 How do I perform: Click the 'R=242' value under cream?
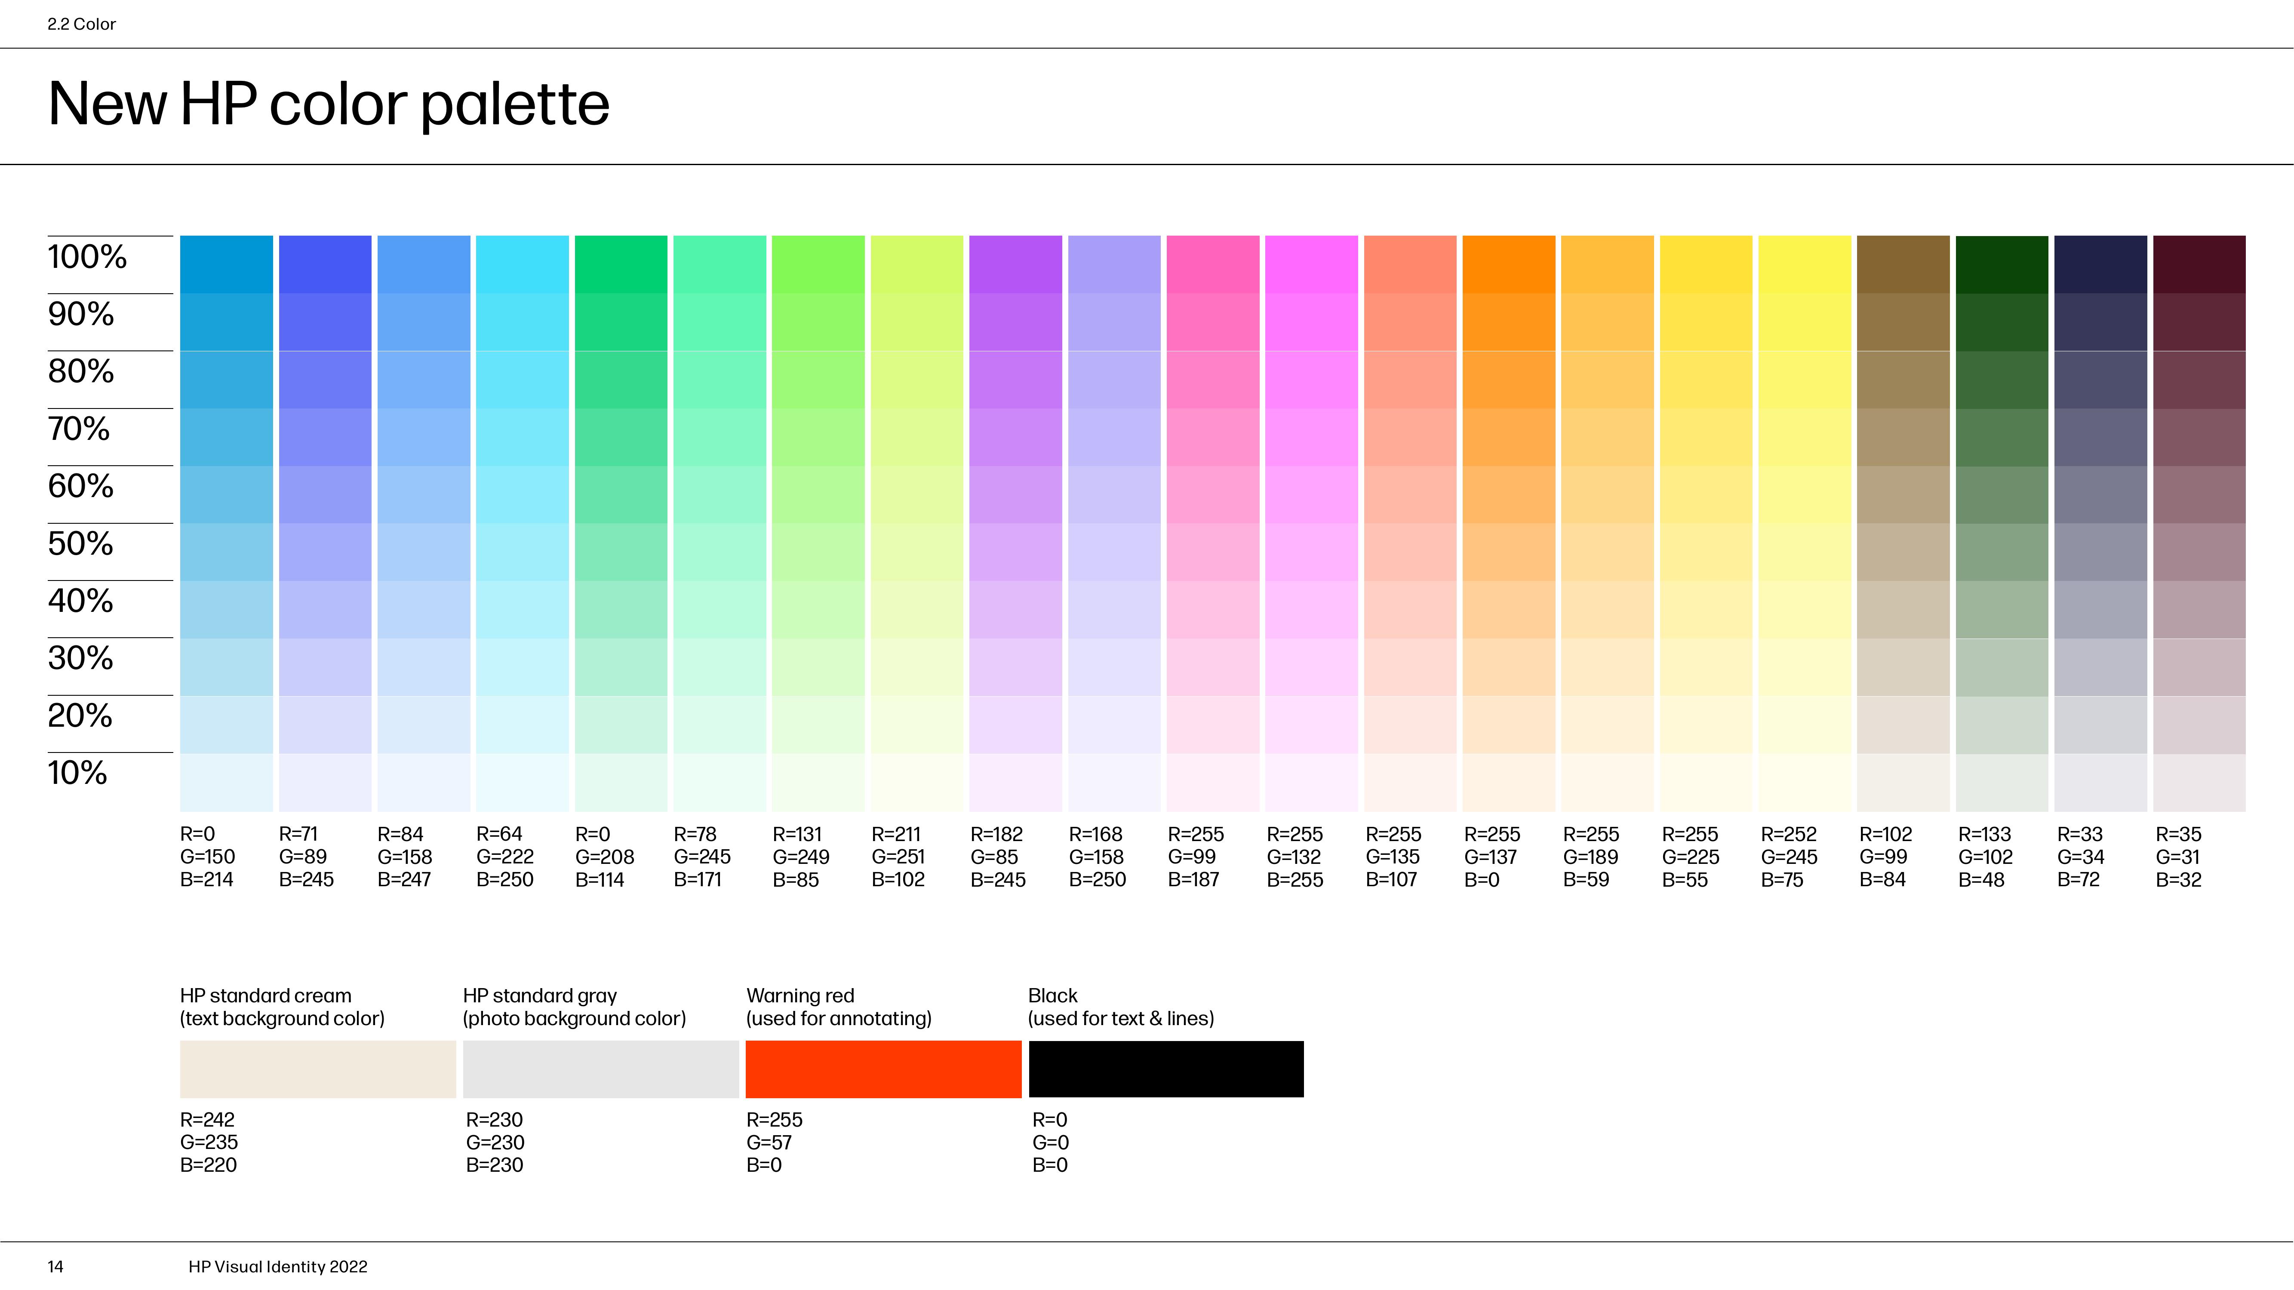pyautogui.click(x=207, y=1120)
